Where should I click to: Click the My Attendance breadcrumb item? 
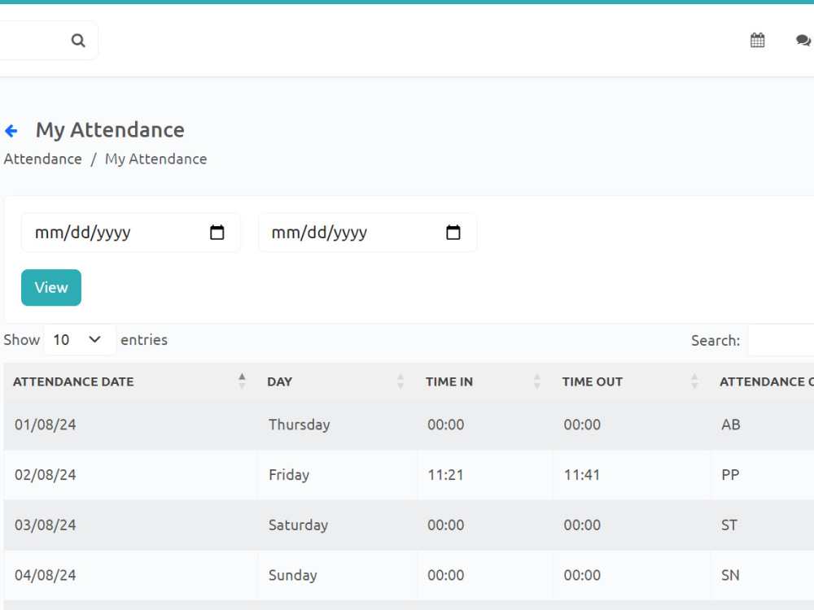tap(155, 159)
